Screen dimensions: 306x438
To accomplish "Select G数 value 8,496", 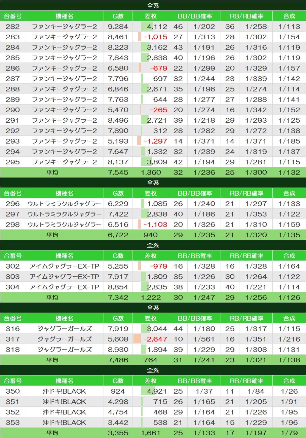I will [118, 120].
